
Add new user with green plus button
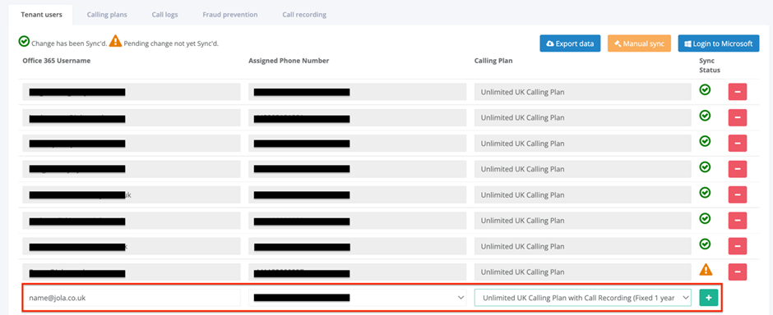coord(708,298)
